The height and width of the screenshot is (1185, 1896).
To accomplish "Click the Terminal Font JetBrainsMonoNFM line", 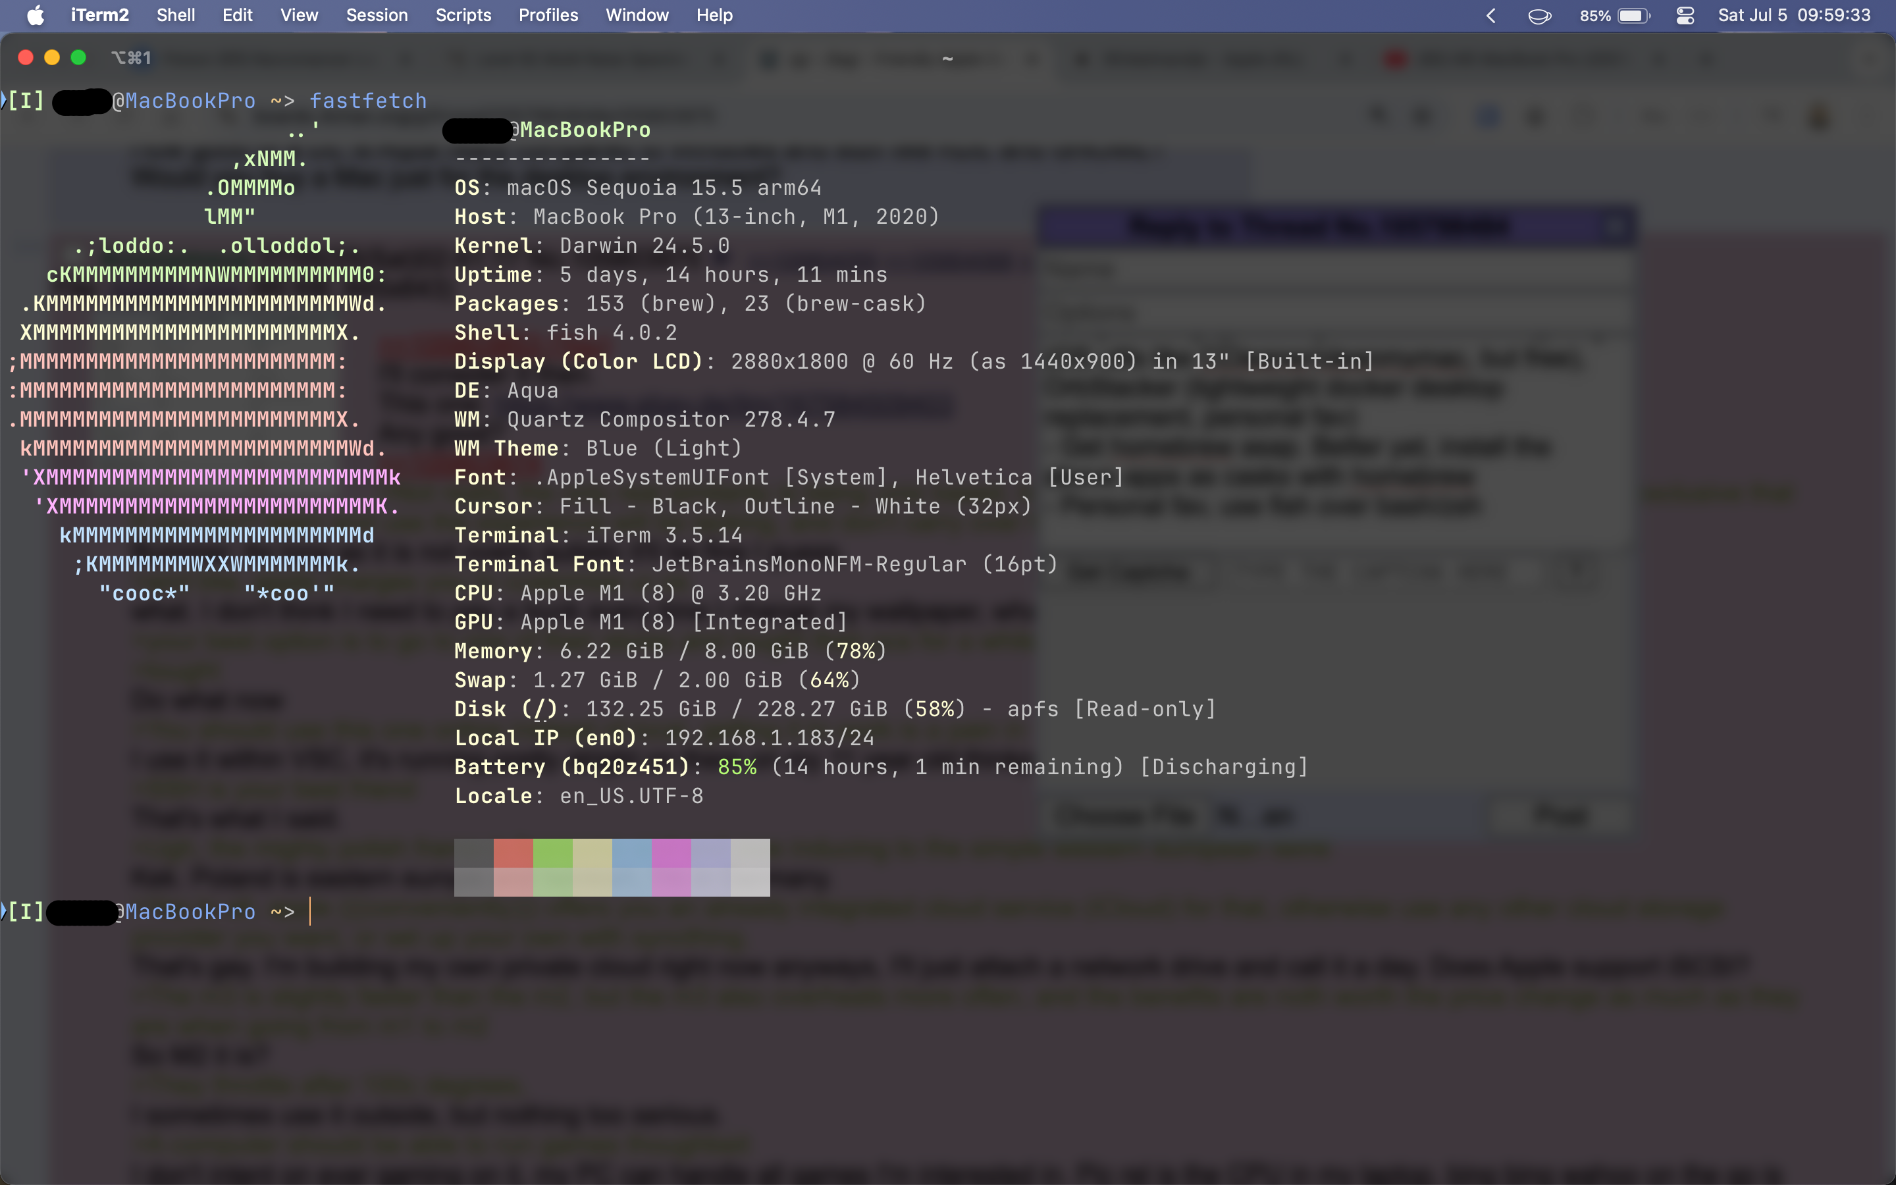I will (x=756, y=564).
